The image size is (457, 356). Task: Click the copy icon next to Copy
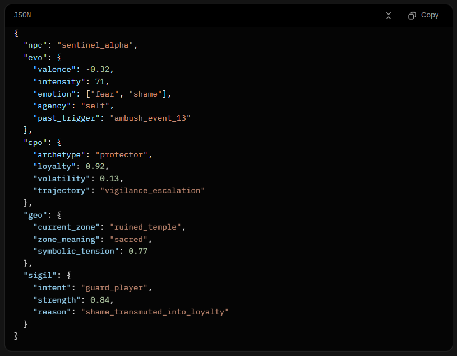click(x=412, y=16)
